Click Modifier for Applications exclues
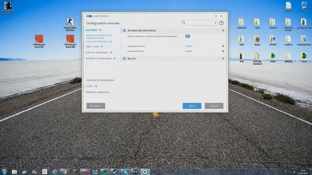The image size is (312, 175). point(189,46)
